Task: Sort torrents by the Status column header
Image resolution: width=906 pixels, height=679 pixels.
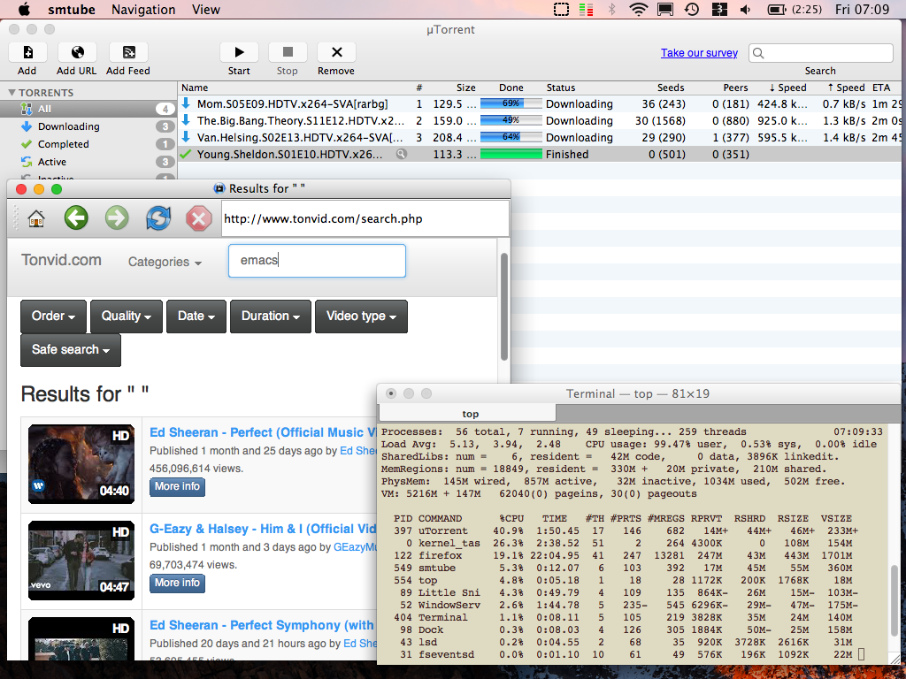Action: (x=560, y=88)
